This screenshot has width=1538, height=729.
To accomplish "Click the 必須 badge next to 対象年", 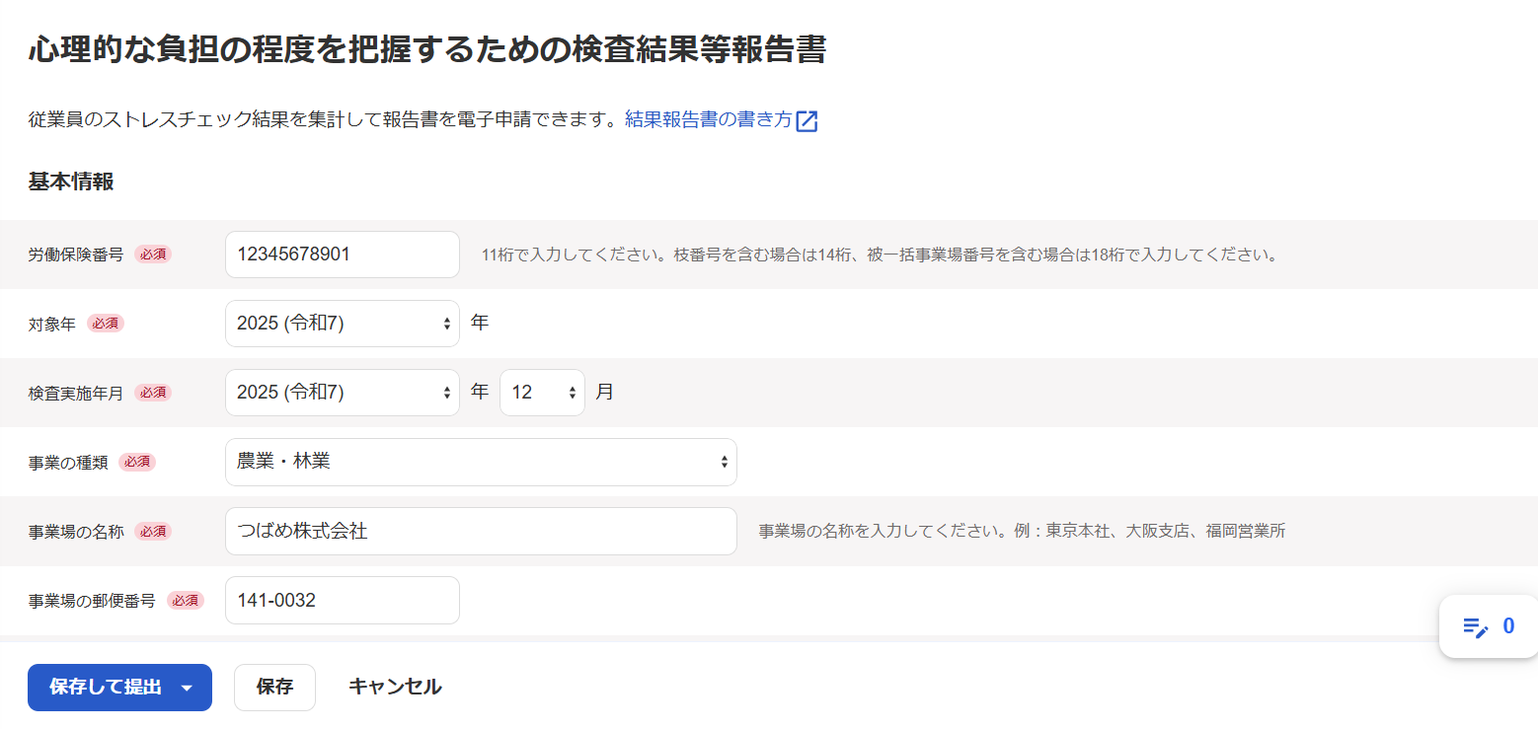I will (x=106, y=324).
